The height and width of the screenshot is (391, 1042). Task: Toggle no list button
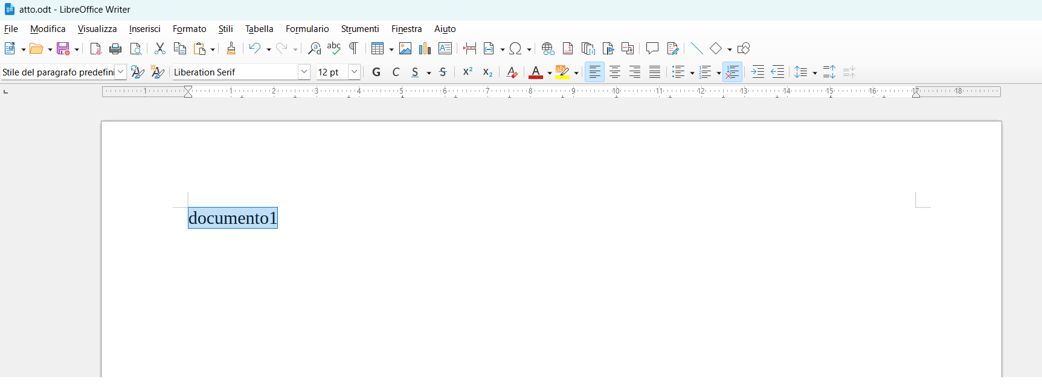coord(732,72)
